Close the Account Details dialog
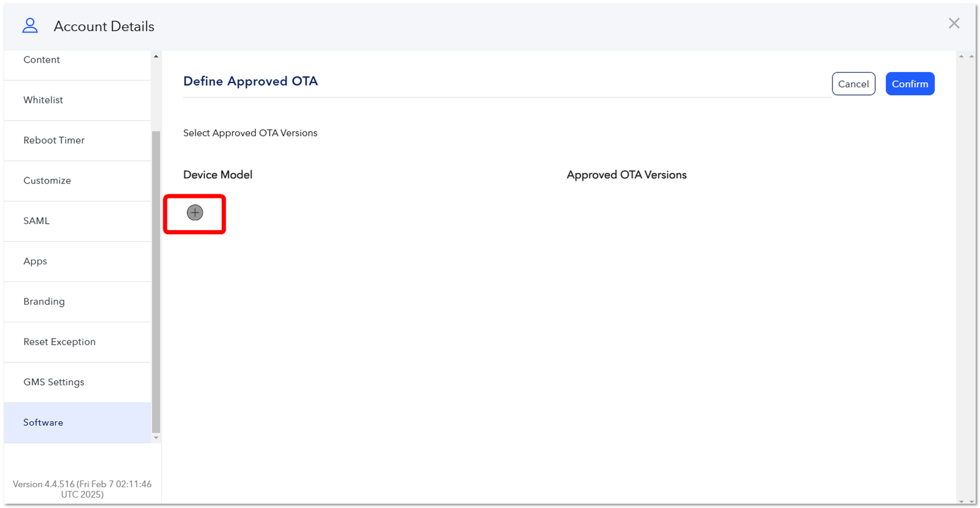 click(954, 23)
